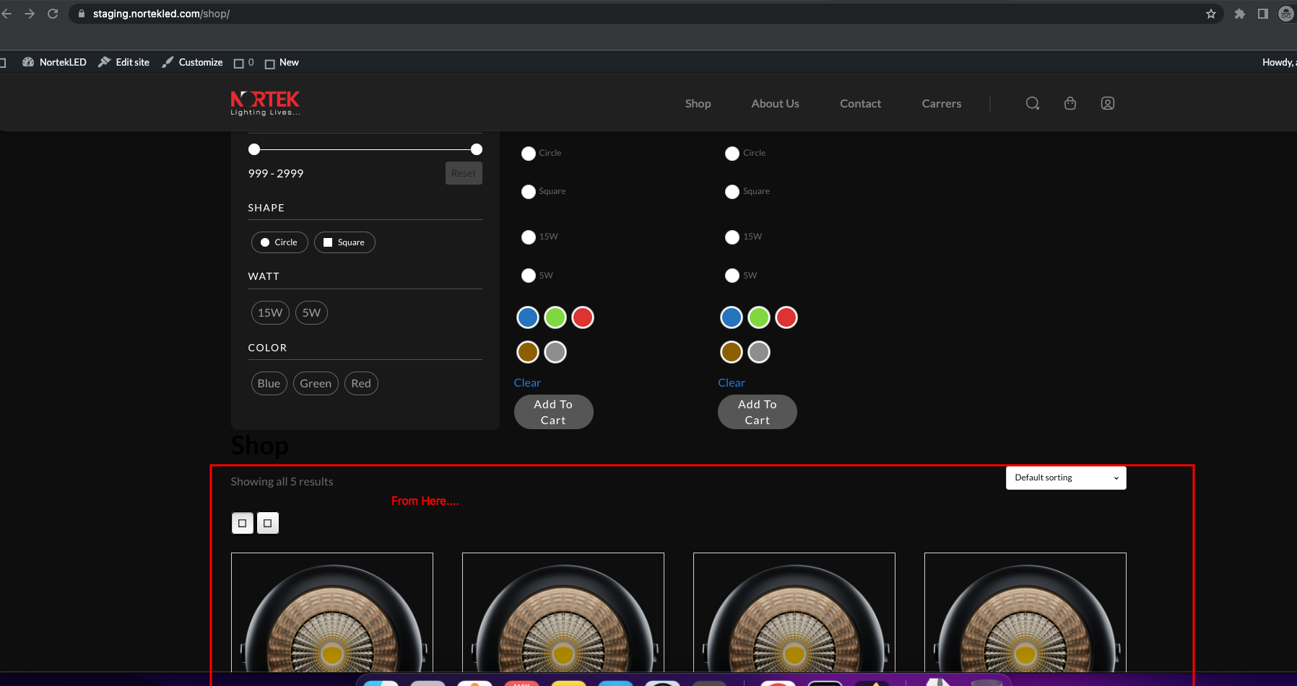The width and height of the screenshot is (1297, 686).
Task: Select 5W radio on first product
Action: coord(529,276)
